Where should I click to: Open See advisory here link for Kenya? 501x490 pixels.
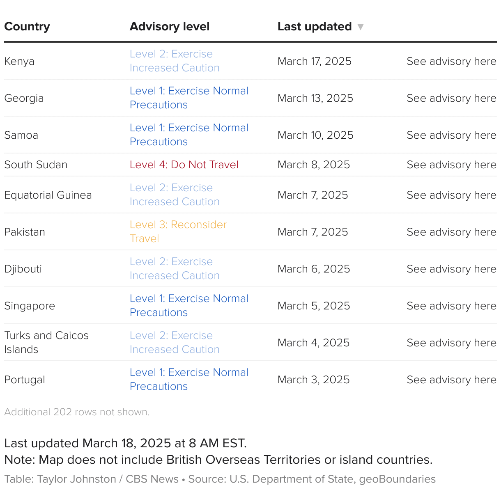(451, 61)
